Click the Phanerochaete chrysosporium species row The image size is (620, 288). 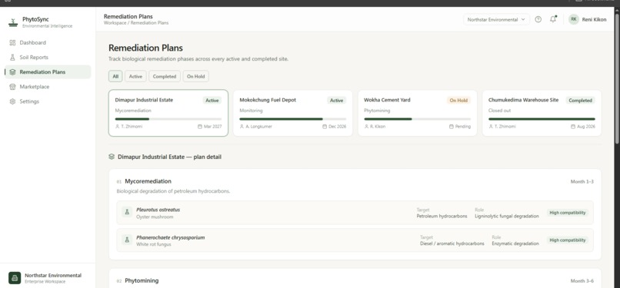tap(355, 240)
